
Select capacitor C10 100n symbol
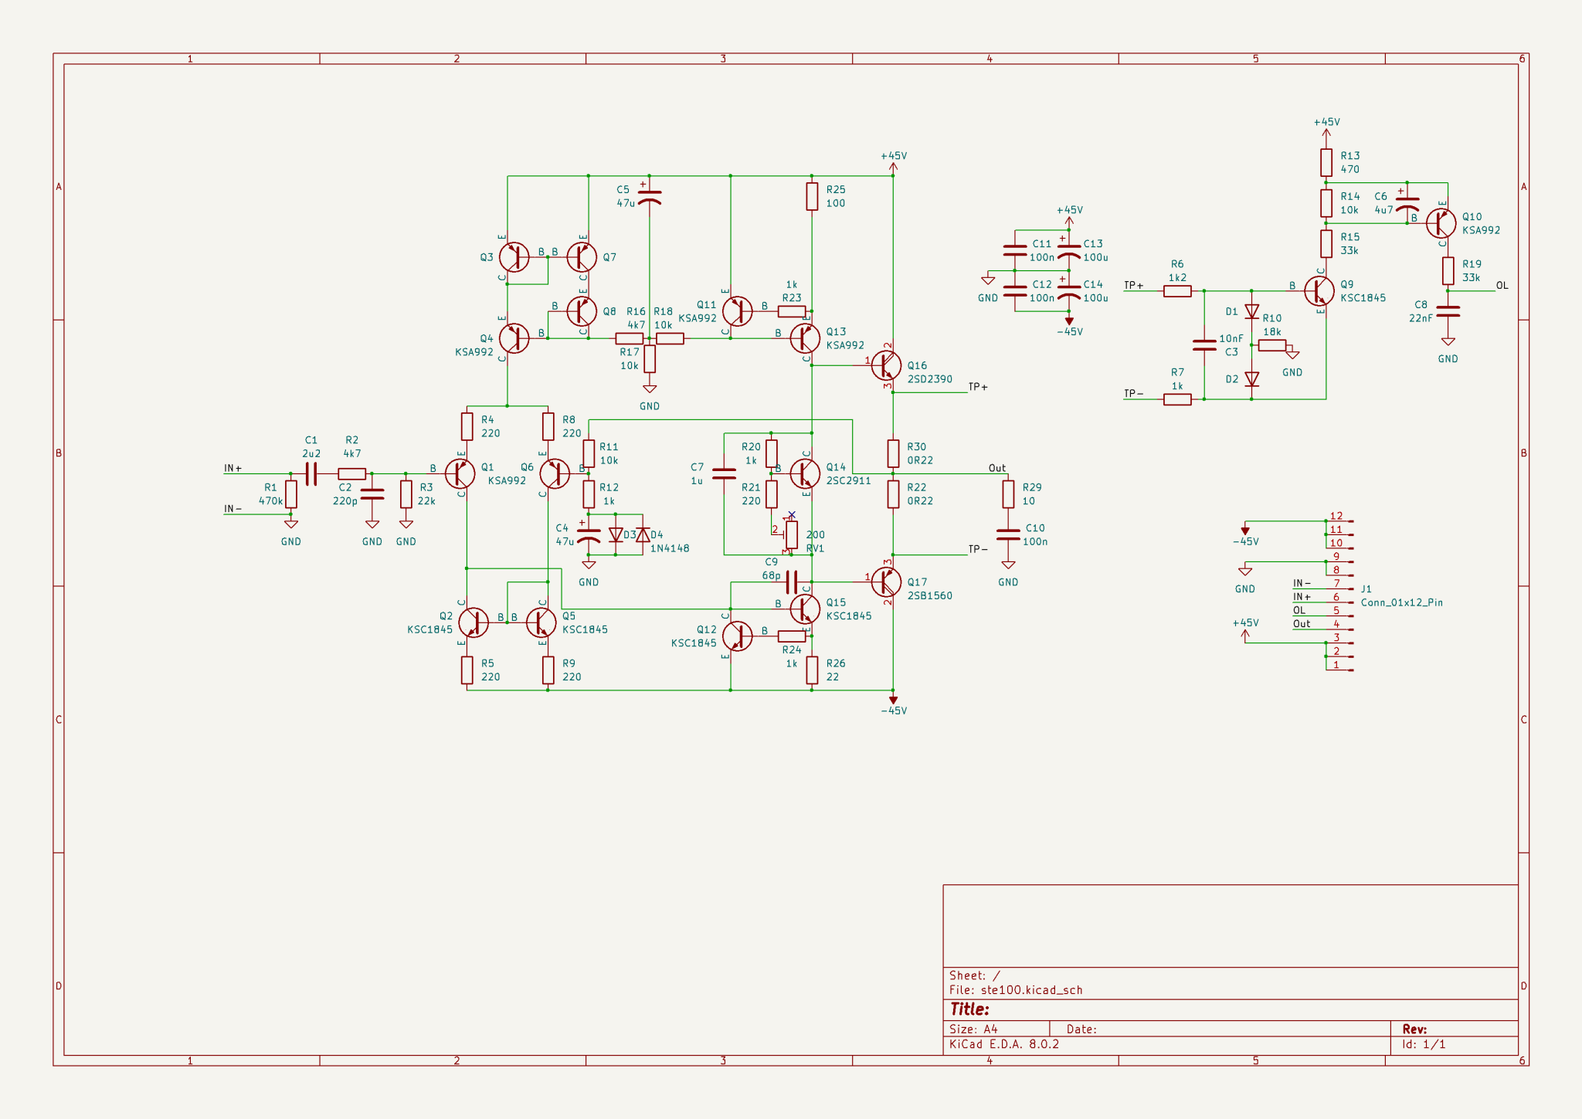click(1008, 534)
